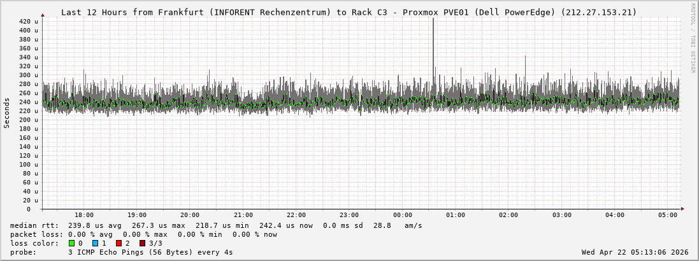Click the 21:00 label on the time axis
Screen dimensions: 699x261
[243, 215]
